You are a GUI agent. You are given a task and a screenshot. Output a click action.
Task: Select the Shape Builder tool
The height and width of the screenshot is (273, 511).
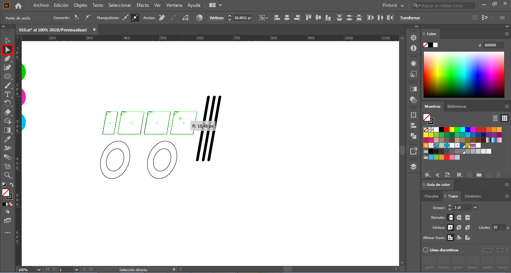point(7,121)
